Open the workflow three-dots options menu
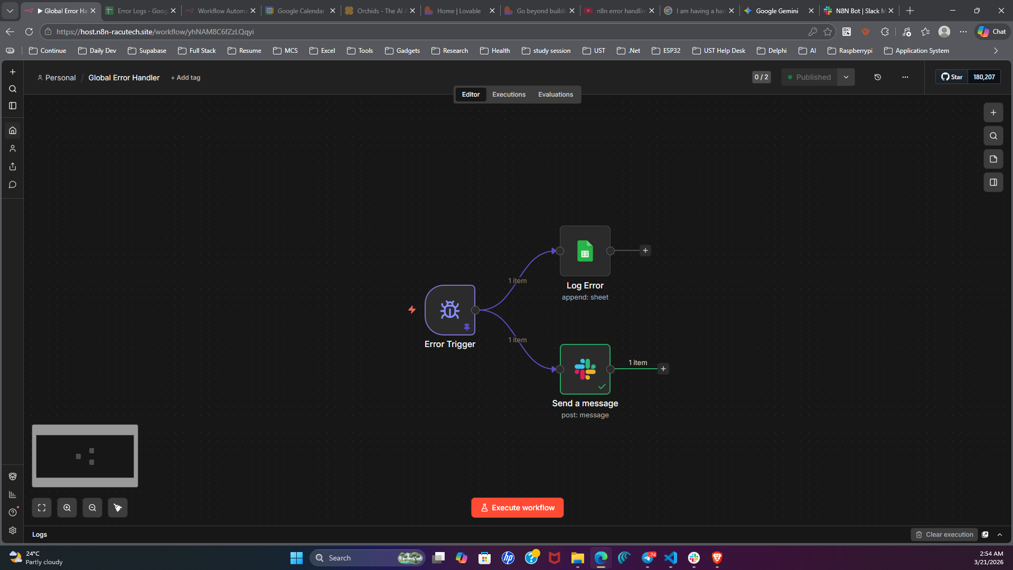 (905, 77)
